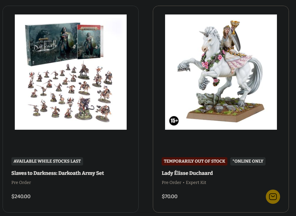This screenshot has width=296, height=216.
Task: Click Pre Order tag under Lady Élisse
Action: pos(171,183)
